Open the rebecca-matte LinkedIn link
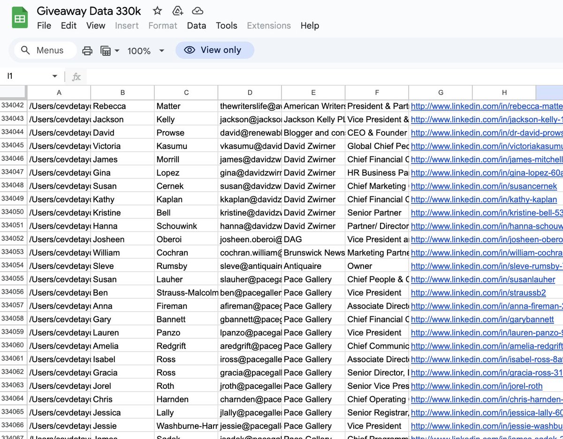The width and height of the screenshot is (563, 439). click(x=487, y=106)
